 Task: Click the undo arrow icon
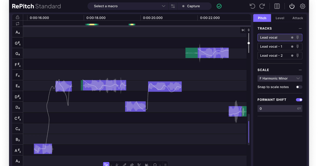(x=252, y=6)
